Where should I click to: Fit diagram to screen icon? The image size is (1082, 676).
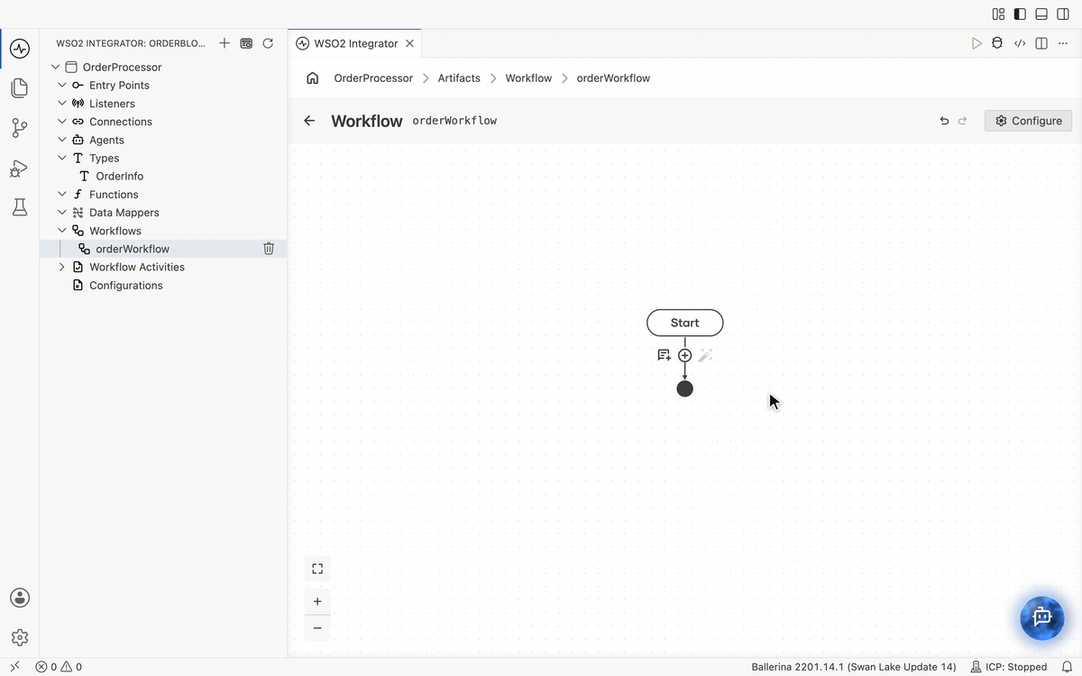(x=317, y=569)
